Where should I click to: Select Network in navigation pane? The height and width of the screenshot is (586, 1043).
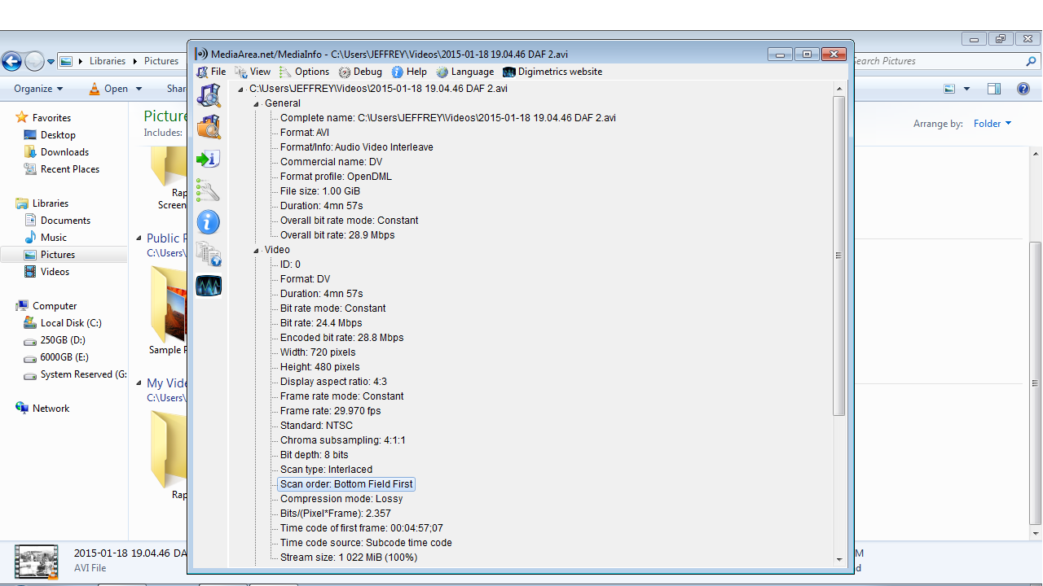[51, 409]
